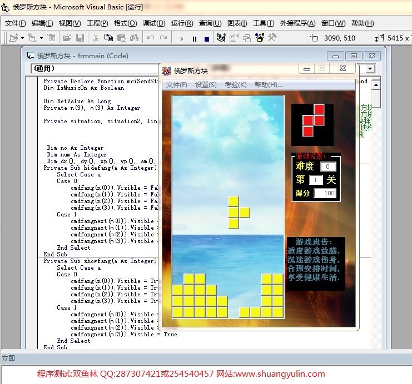
Task: Open the 外接程序(A) menu
Action: 297,23
